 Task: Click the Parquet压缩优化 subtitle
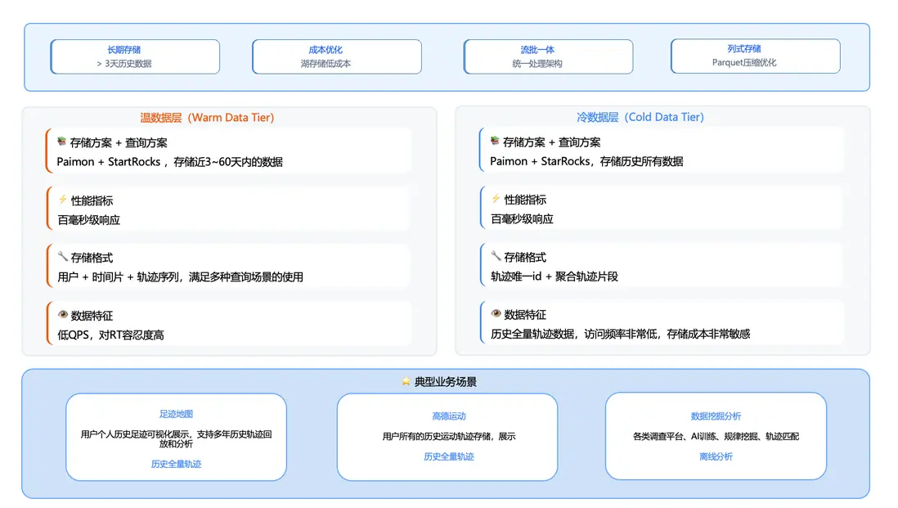pyautogui.click(x=744, y=62)
